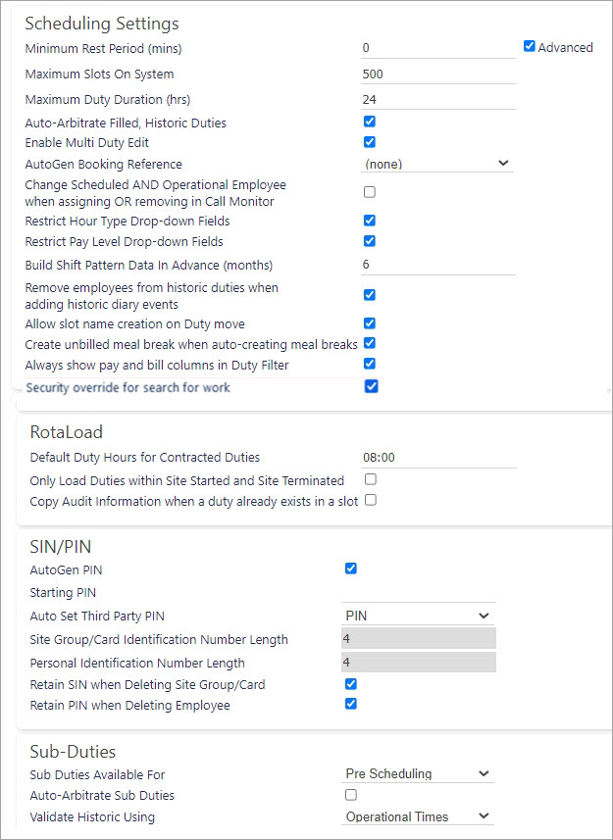
Task: Click Default Duty Hours for Contracted Duties field
Action: point(438,458)
